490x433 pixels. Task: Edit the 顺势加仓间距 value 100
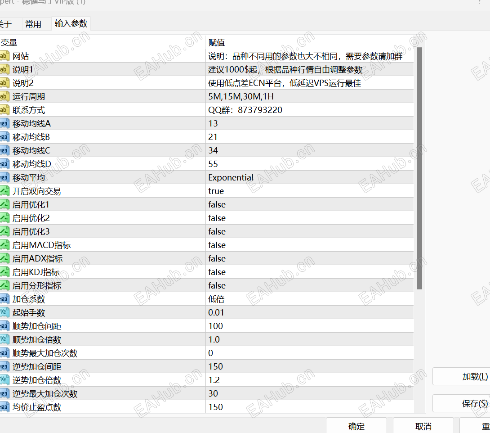(x=309, y=326)
